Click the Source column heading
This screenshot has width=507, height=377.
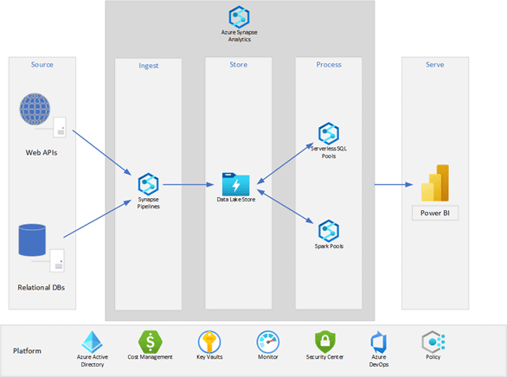(x=42, y=65)
